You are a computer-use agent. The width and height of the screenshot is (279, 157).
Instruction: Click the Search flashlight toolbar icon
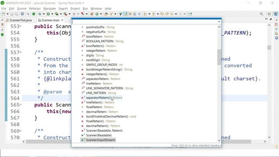coord(111,14)
